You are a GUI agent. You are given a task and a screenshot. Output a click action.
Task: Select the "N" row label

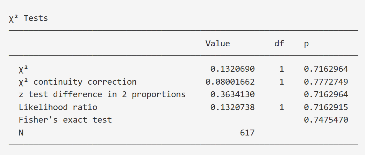point(21,133)
